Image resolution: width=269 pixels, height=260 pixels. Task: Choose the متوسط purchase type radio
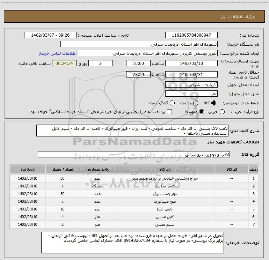[x=202, y=112]
